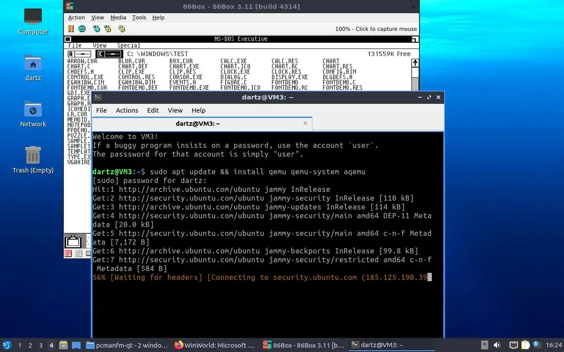Open the terminal Edit menu
This screenshot has height=352, width=564.
coord(153,110)
